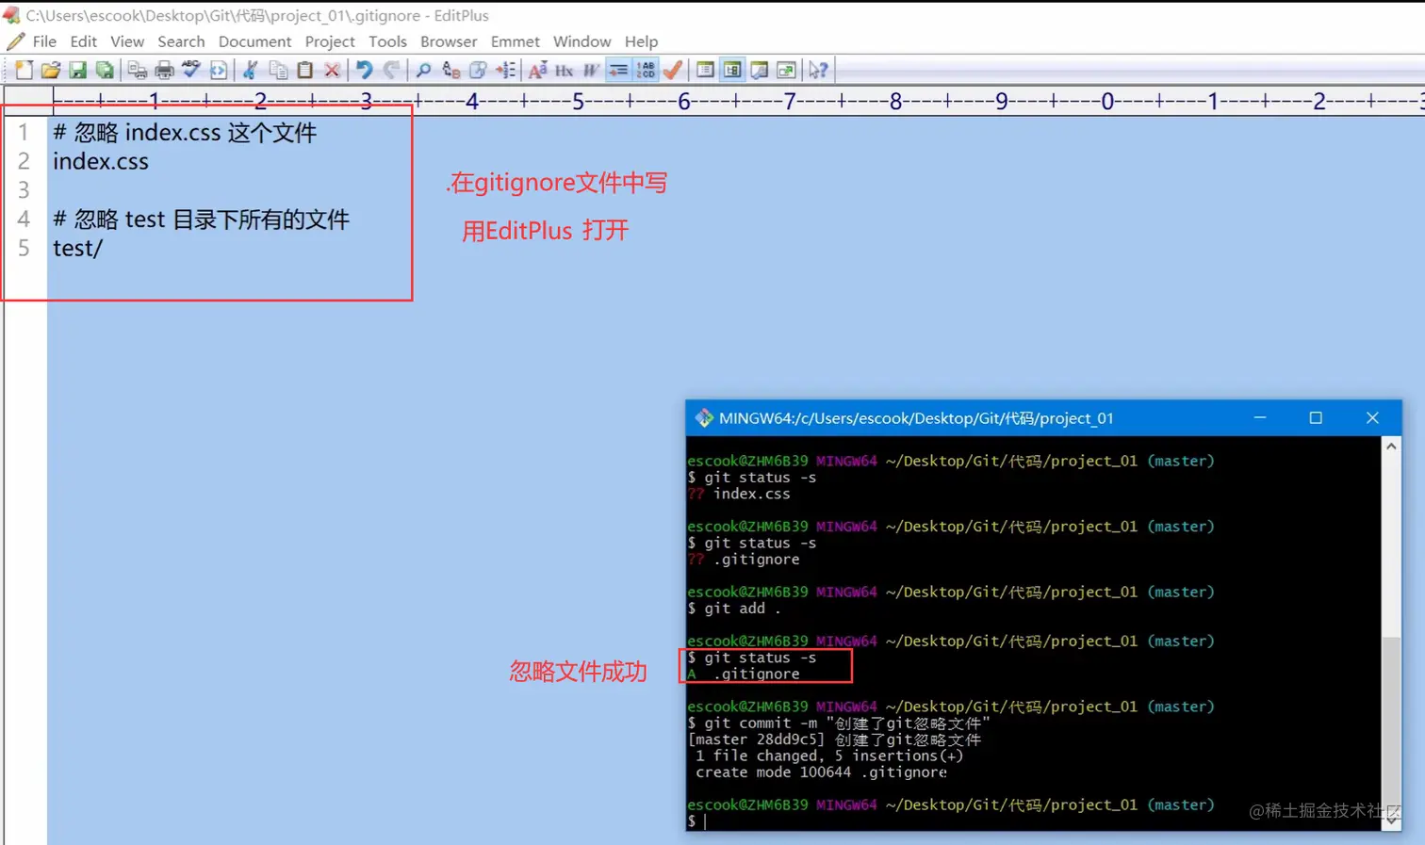Image resolution: width=1425 pixels, height=845 pixels.
Task: Click '1 file changed, 5 insertions(+)' in the terminal
Action: coord(829,756)
